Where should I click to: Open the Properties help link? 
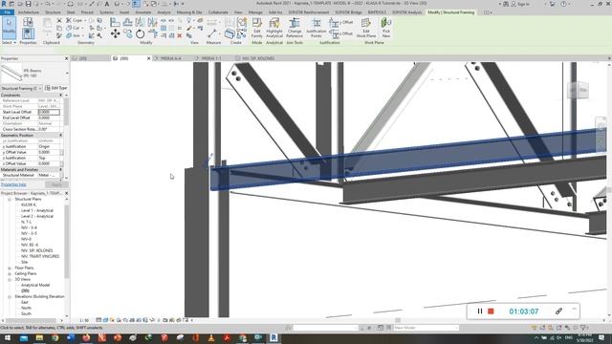13,184
